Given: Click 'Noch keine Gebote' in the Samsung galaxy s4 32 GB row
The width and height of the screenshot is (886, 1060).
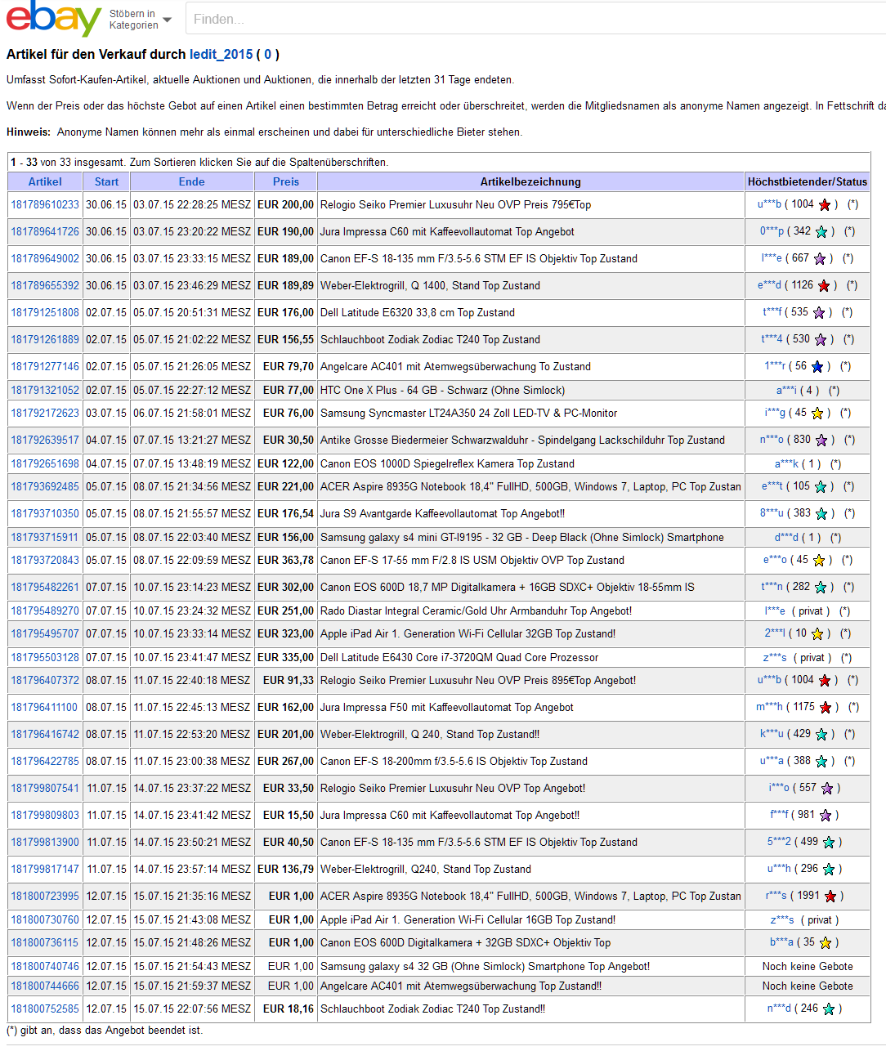Looking at the screenshot, I should [x=808, y=967].
